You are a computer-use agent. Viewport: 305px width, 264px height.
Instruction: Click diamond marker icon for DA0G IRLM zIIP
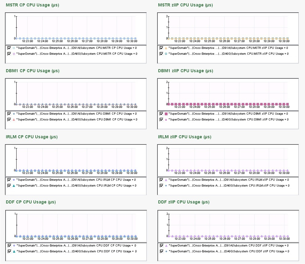[x=166, y=186]
